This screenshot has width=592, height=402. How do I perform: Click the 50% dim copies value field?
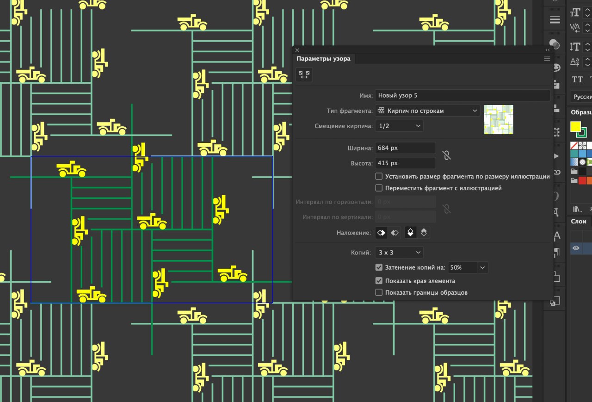pyautogui.click(x=463, y=267)
